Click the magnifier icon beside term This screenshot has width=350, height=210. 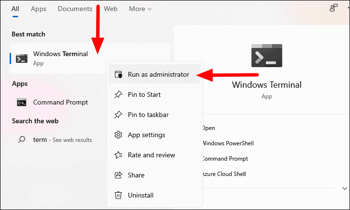22,140
